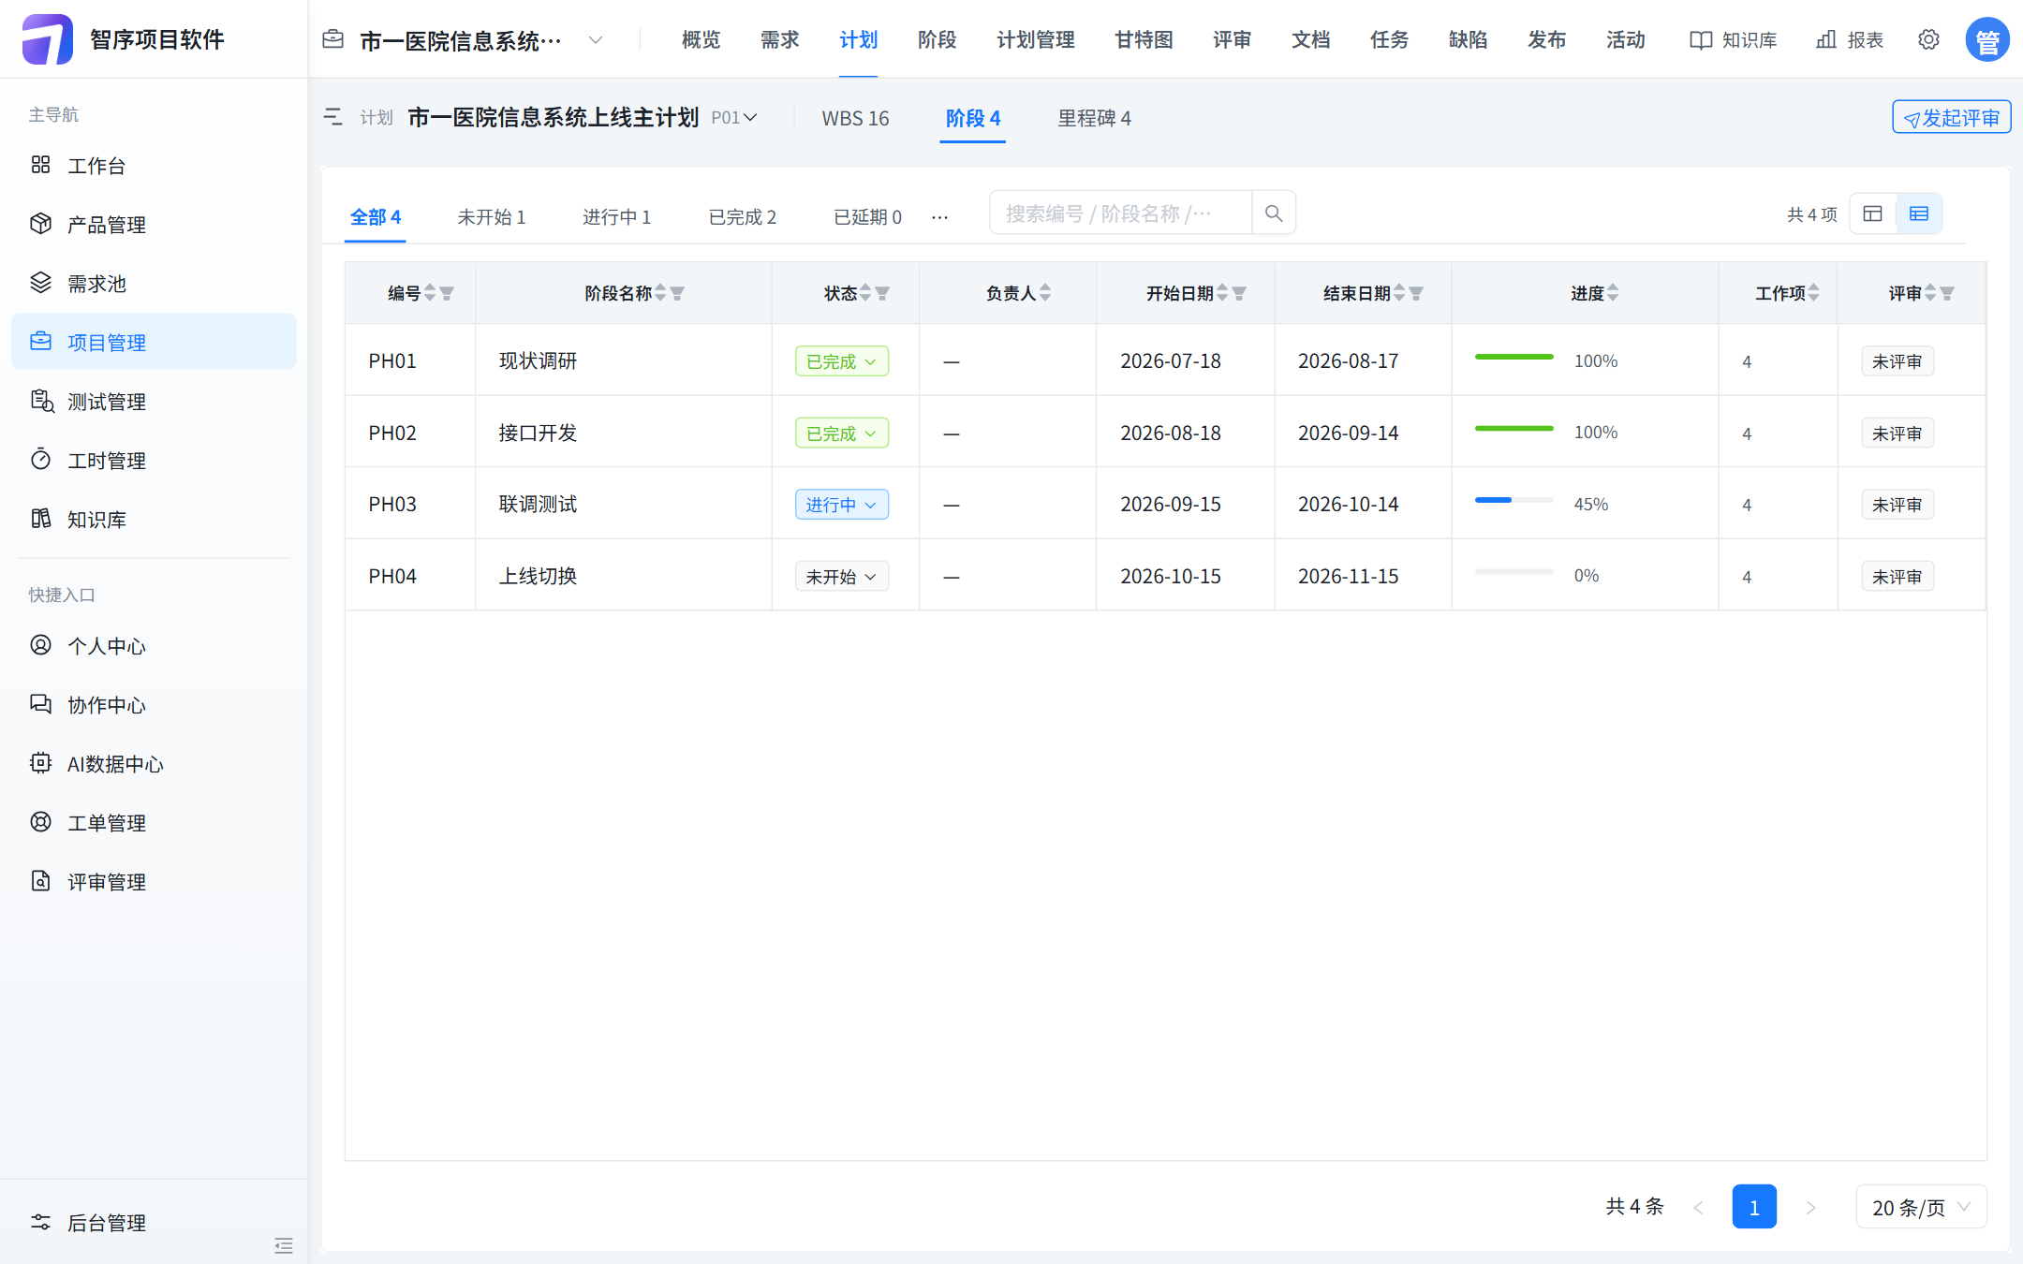The width and height of the screenshot is (2023, 1264).
Task: Click previous page arrow
Action: (x=1698, y=1207)
